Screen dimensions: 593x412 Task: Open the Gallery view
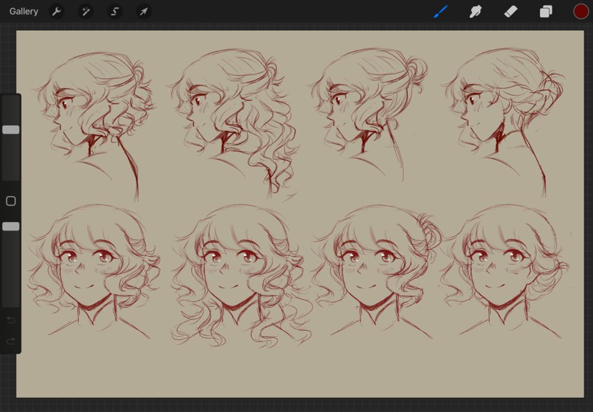pos(24,11)
